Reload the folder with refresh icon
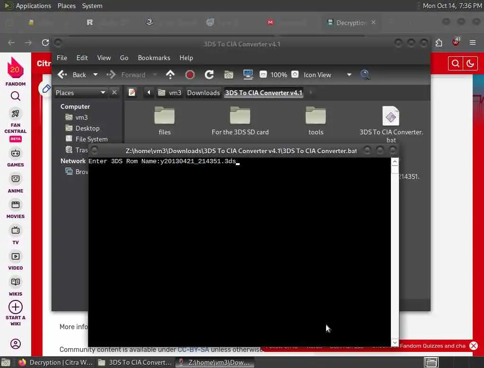The width and height of the screenshot is (484, 368). click(x=209, y=75)
